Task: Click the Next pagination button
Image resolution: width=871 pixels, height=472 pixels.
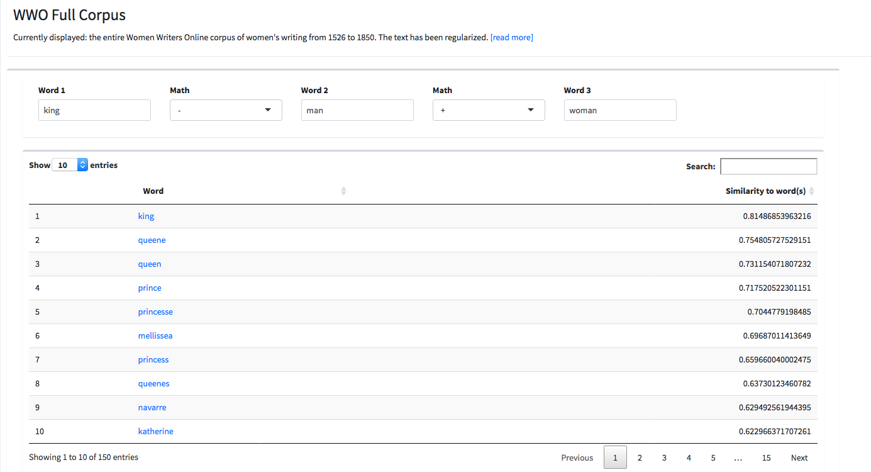Action: [x=799, y=458]
